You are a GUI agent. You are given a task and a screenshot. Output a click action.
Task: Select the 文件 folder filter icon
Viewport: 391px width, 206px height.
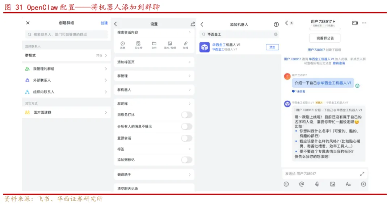(154, 45)
